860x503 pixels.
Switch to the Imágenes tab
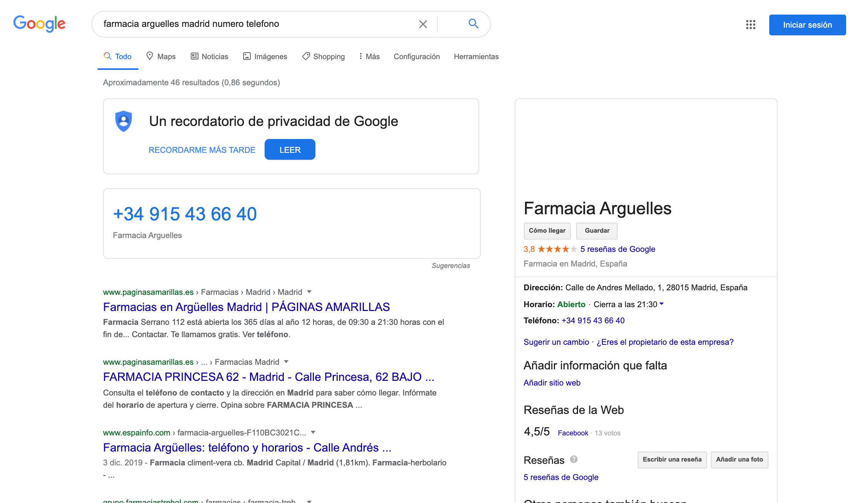265,56
